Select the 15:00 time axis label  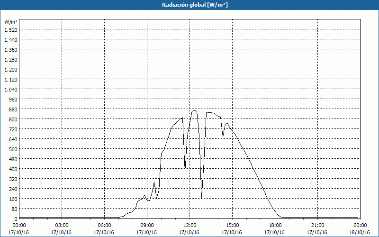click(232, 226)
